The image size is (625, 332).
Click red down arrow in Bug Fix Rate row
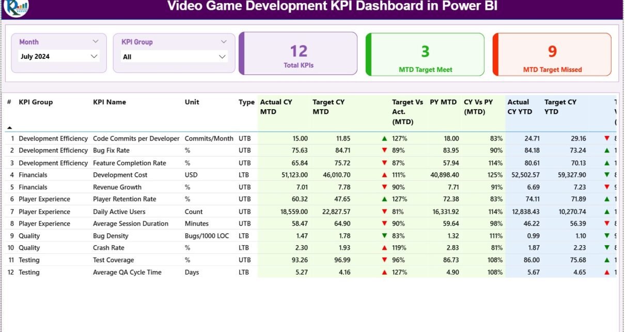click(x=384, y=150)
